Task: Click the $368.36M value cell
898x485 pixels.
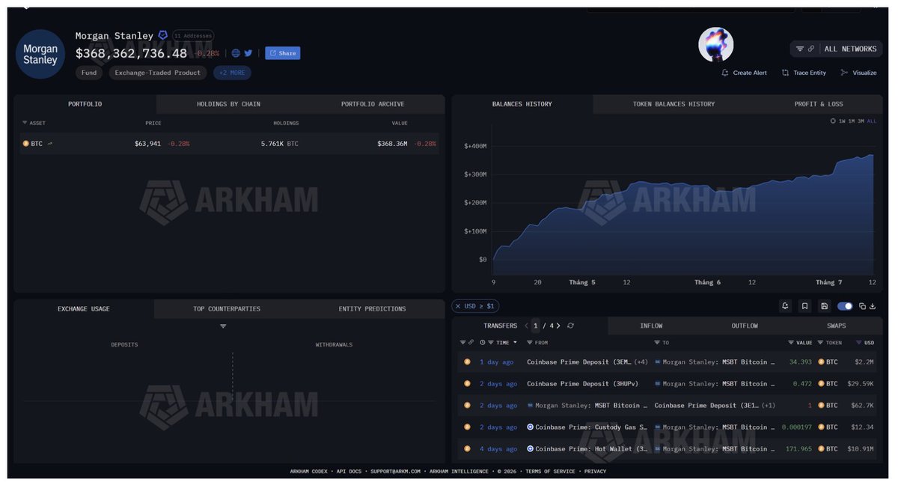Action: pos(392,144)
